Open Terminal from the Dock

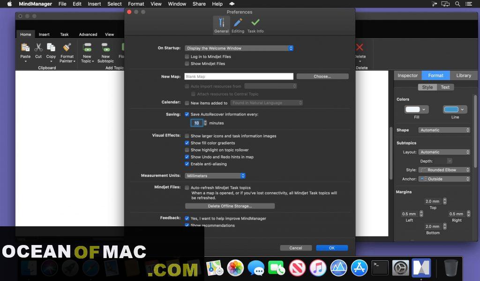[380, 268]
